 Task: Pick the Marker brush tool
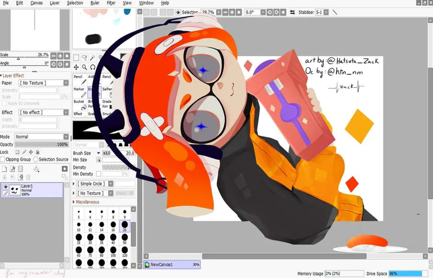[x=80, y=92]
